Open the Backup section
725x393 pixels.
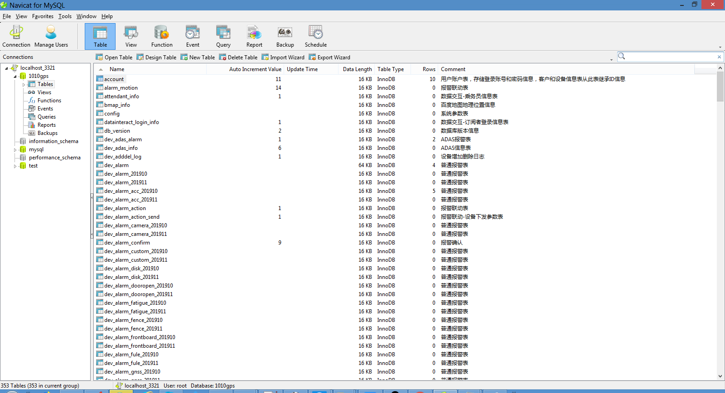coord(285,36)
